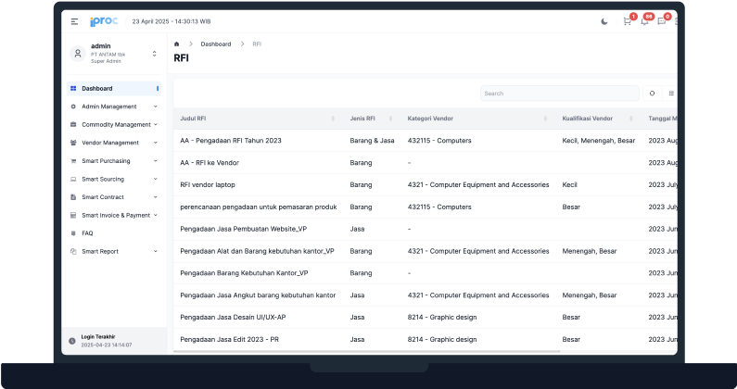Viewport: 737px width, 389px height.
Task: Open Smart Contract menu item
Action: [x=114, y=197]
